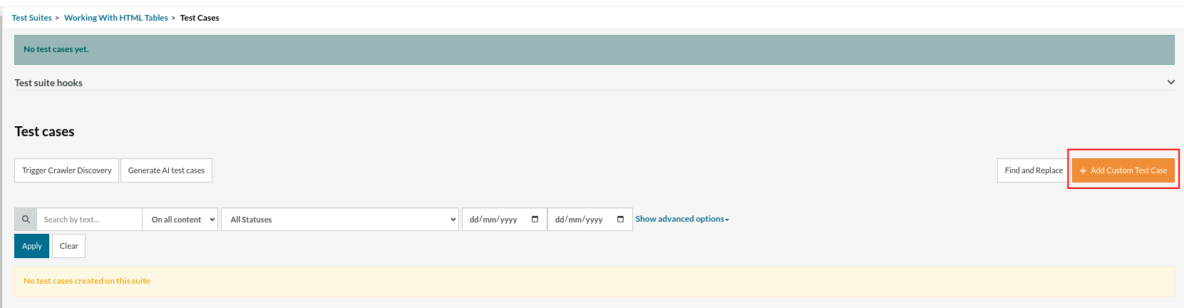The height and width of the screenshot is (308, 1184).
Task: Focus the 'Search by text' field
Action: point(89,220)
